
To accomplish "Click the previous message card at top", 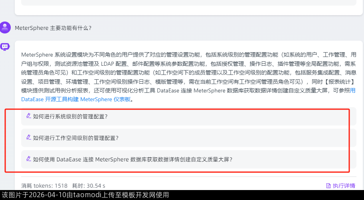I will [188, 8].
